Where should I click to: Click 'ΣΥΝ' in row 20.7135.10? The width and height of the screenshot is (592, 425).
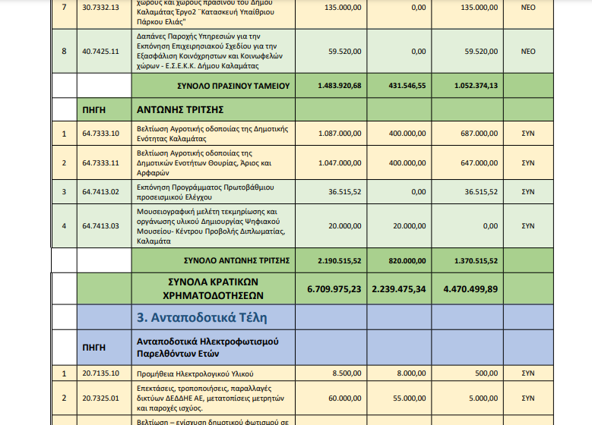pos(528,373)
